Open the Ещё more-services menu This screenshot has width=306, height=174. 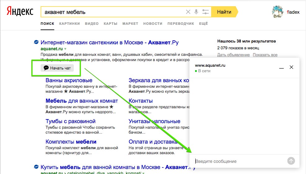(x=203, y=24)
